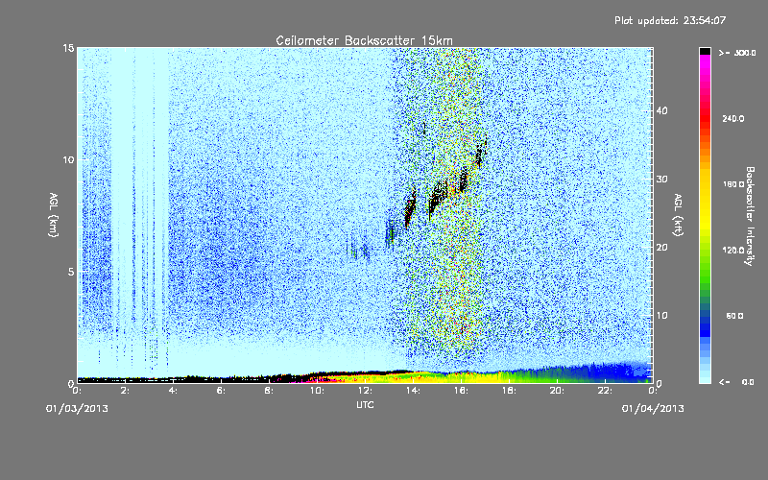Click the 22: hour tick on time axis

(605, 391)
